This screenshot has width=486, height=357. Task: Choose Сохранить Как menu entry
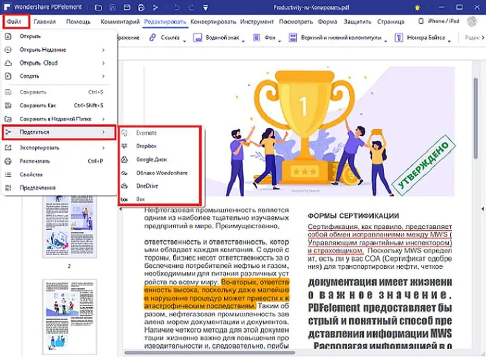point(59,106)
